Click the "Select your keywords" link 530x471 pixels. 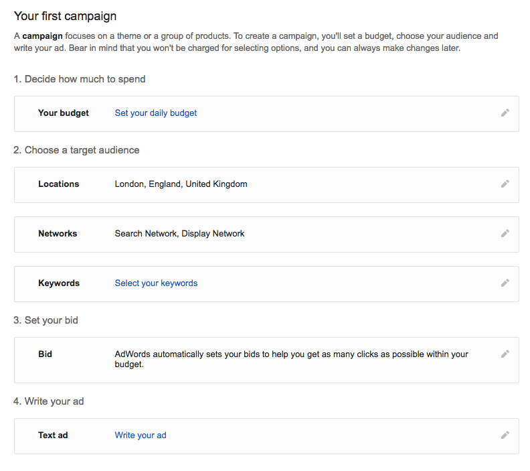pyautogui.click(x=156, y=283)
